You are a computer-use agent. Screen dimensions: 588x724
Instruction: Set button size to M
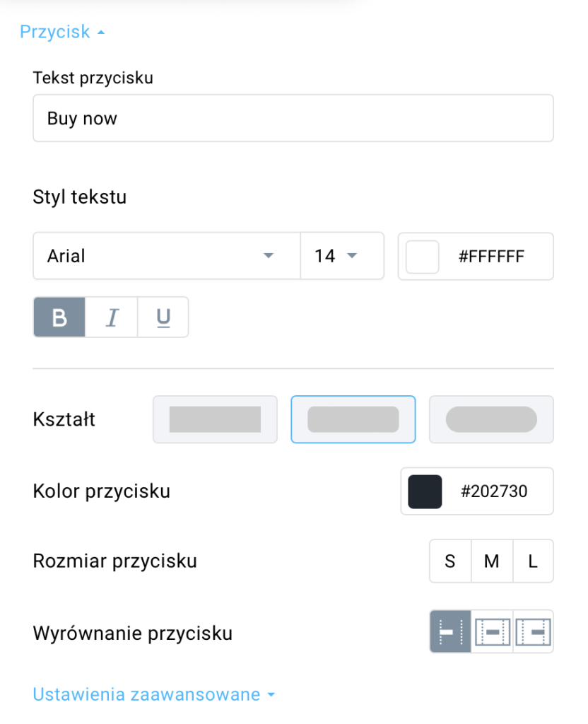pos(492,561)
